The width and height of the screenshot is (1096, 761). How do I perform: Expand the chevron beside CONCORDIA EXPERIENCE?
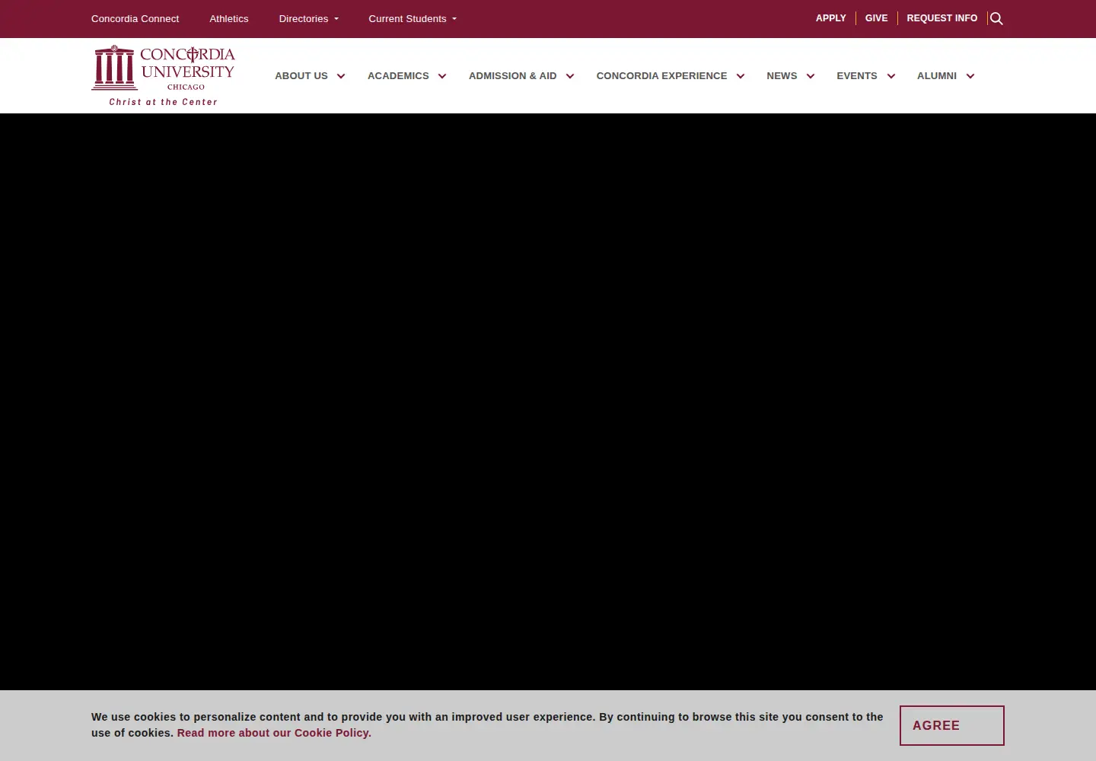coord(741,76)
